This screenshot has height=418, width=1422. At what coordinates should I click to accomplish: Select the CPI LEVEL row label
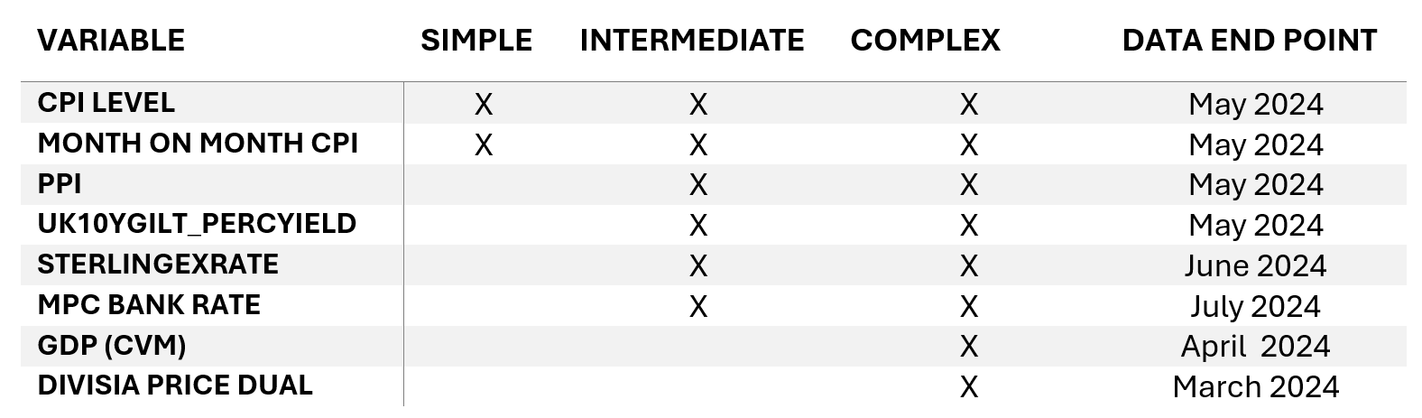pyautogui.click(x=106, y=103)
